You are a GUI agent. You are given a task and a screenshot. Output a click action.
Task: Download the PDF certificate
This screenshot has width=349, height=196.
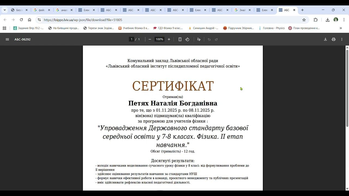(x=325, y=39)
